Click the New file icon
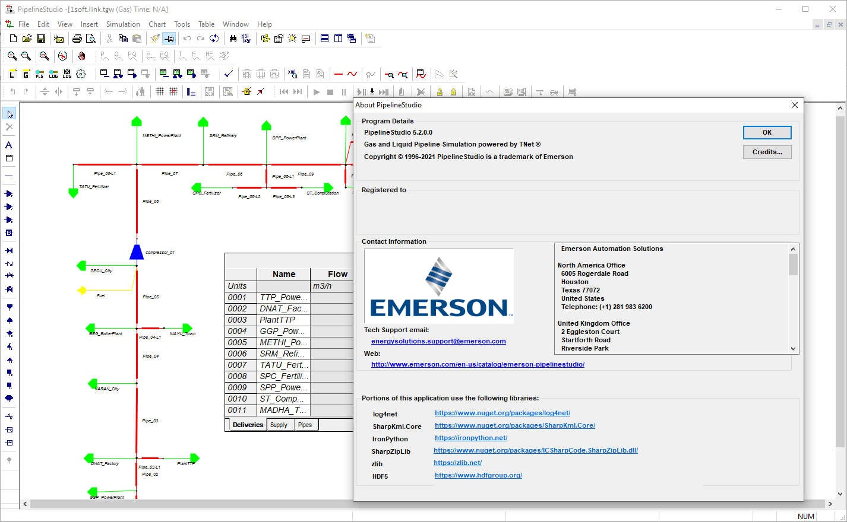The width and height of the screenshot is (847, 522). (x=13, y=39)
